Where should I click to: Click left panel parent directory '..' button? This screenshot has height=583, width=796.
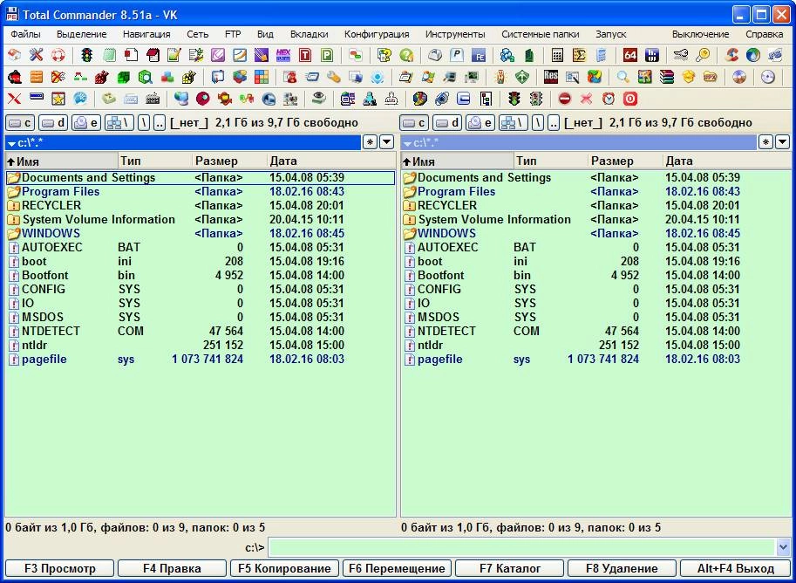tap(160, 122)
